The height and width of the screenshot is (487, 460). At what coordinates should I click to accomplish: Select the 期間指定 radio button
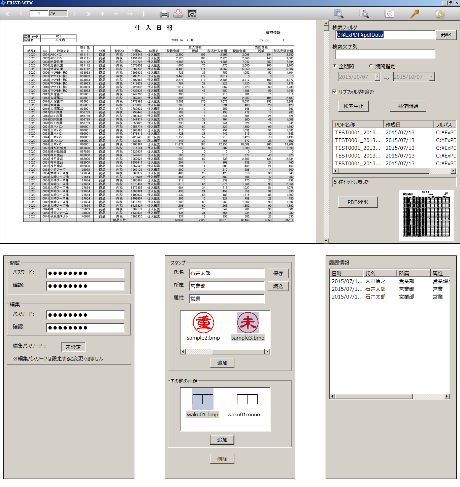click(371, 66)
